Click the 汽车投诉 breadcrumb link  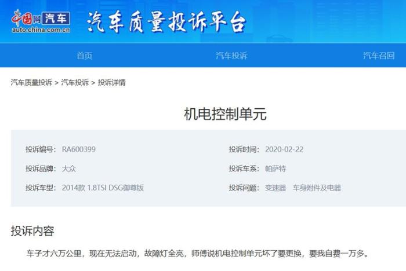pos(75,82)
